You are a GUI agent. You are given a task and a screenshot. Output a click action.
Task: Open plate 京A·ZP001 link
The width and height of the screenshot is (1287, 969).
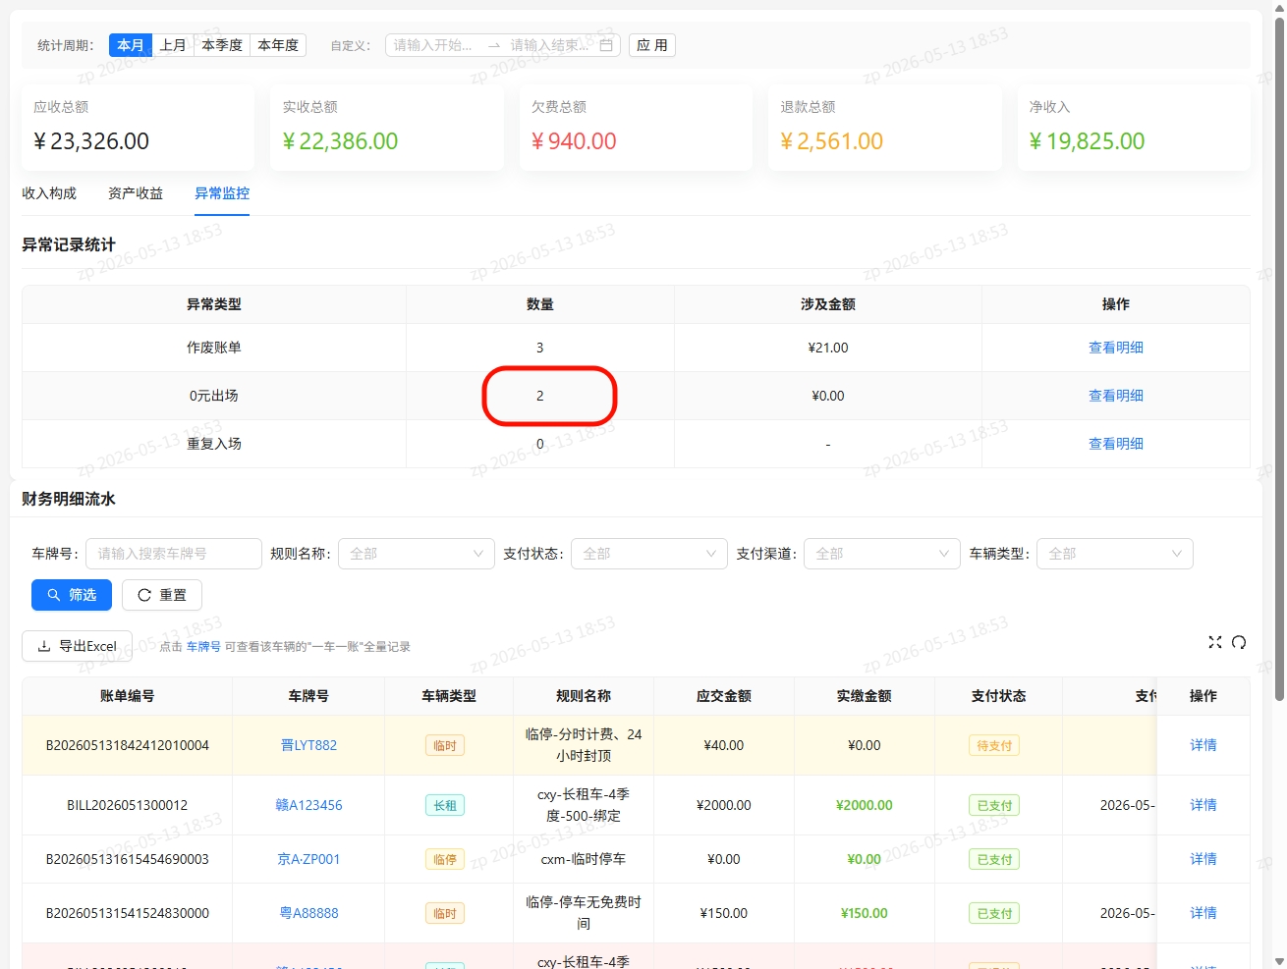point(308,859)
